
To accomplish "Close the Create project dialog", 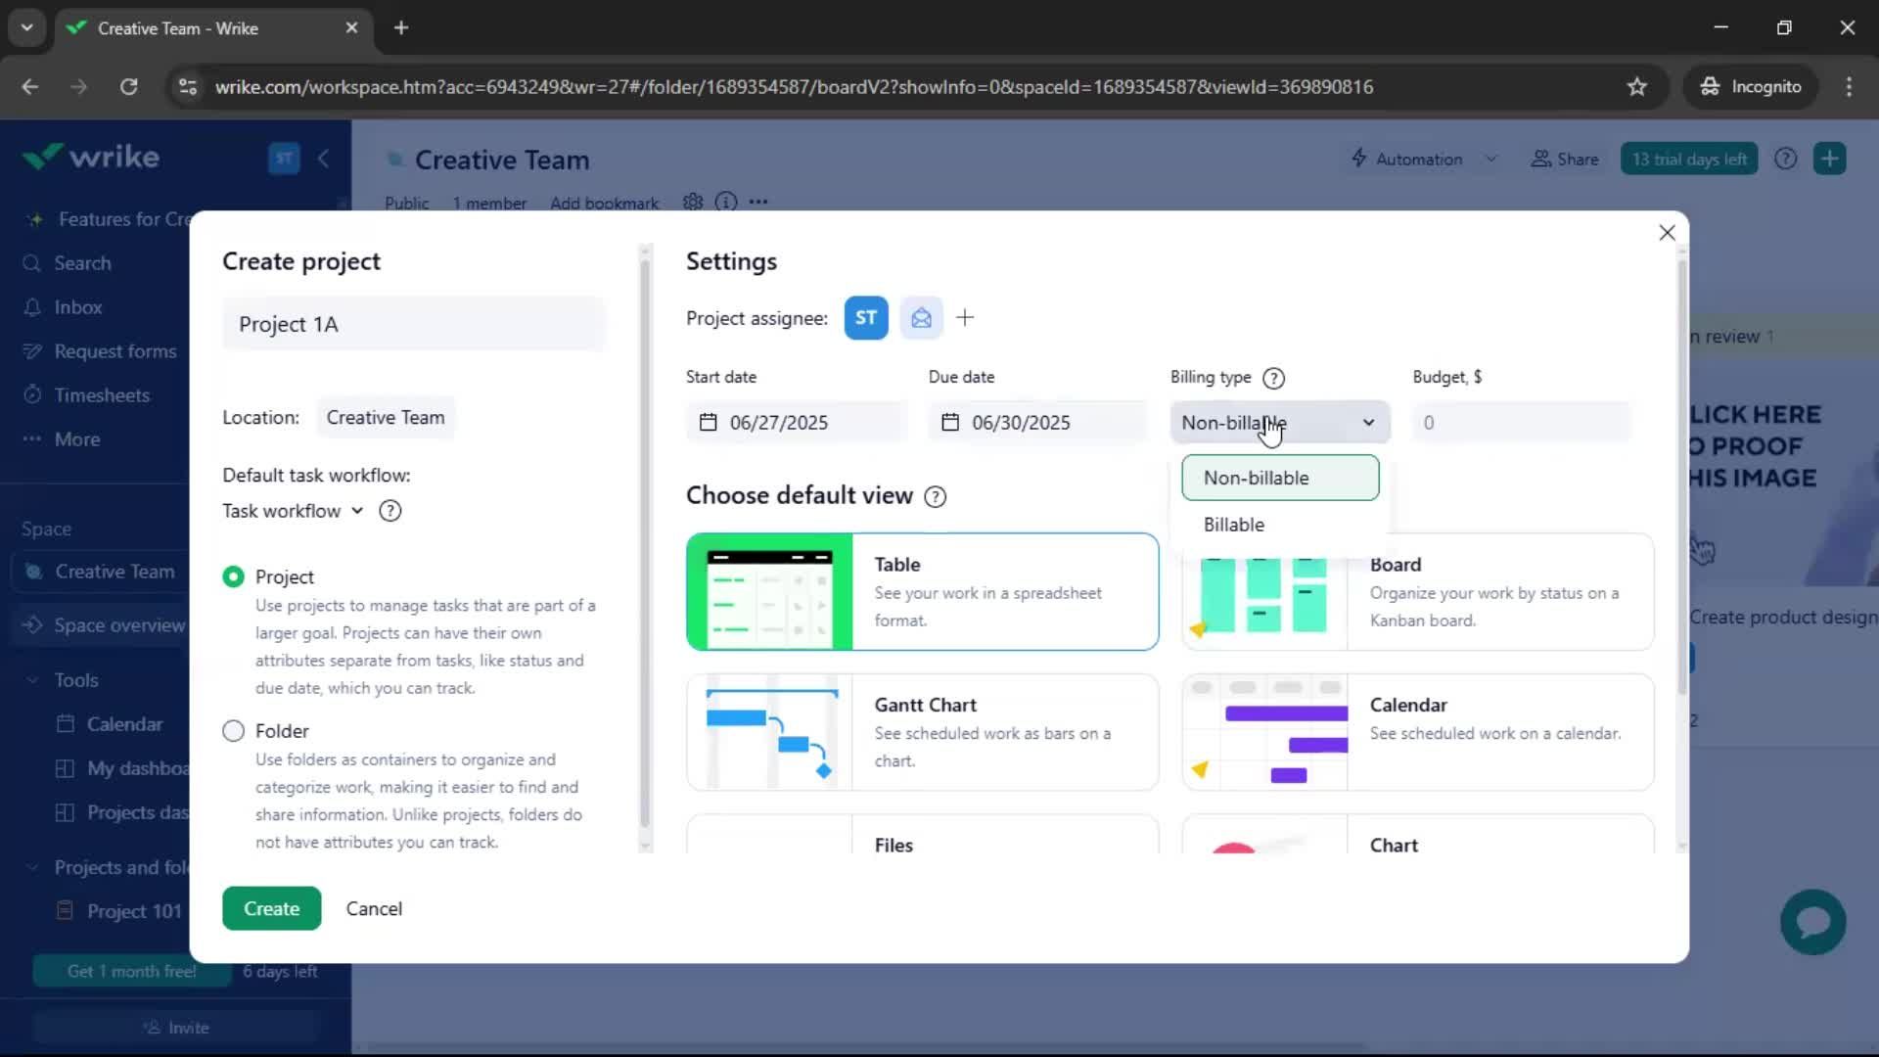I will point(1667,233).
